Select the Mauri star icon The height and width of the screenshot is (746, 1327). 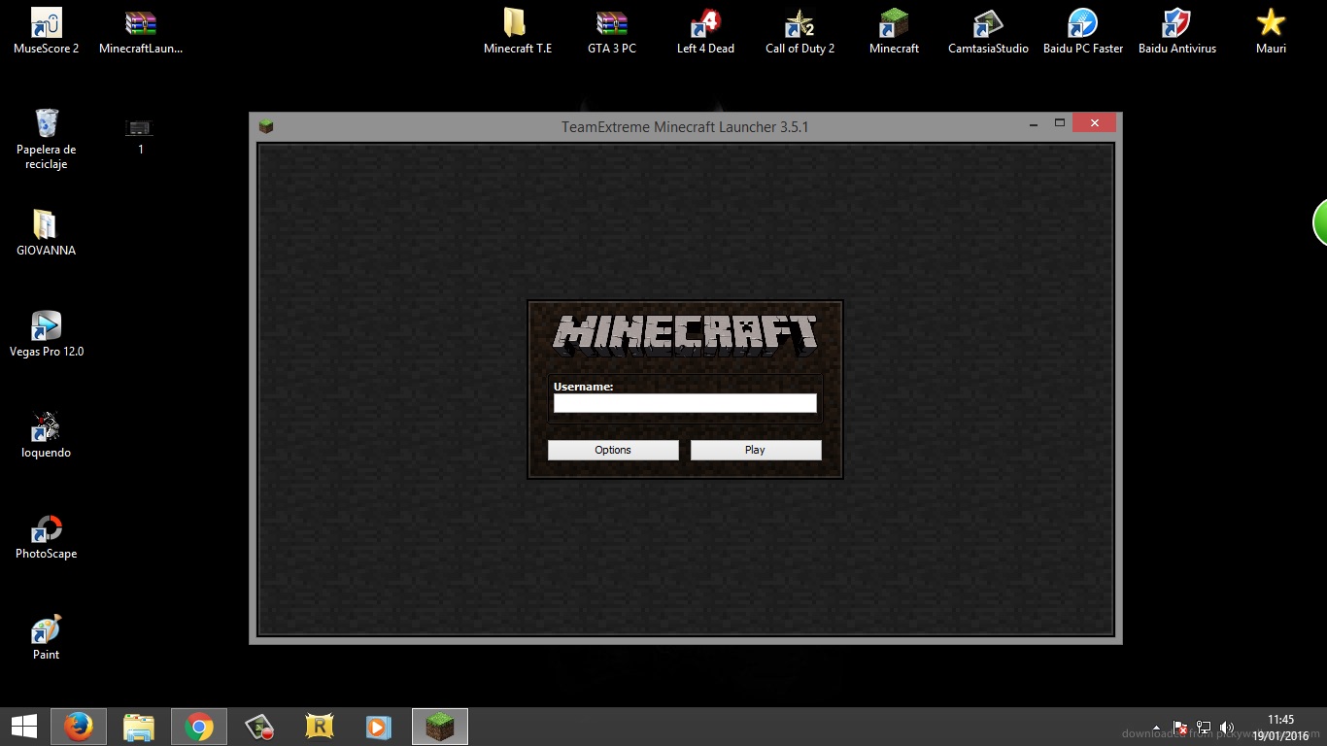point(1271,30)
